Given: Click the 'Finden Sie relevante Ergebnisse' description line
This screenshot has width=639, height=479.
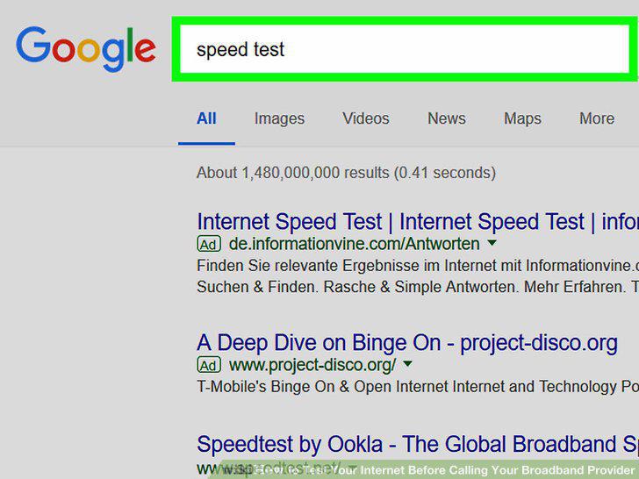Looking at the screenshot, I should pos(418,266).
